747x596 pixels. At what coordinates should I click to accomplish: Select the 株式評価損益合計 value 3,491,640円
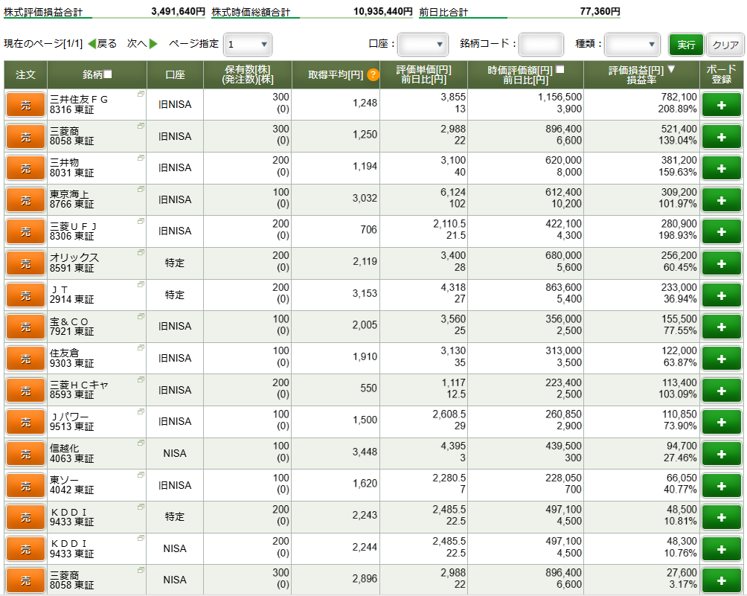pos(178,11)
